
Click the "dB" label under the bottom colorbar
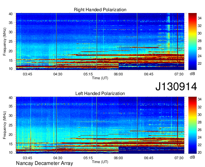point(192,157)
